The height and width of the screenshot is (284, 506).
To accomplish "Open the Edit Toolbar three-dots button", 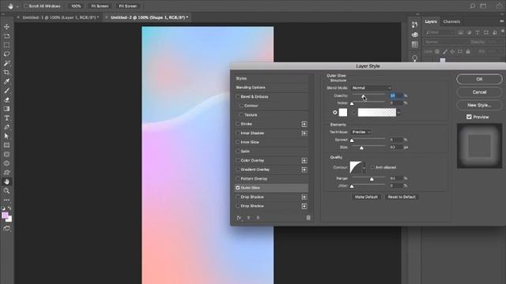I will click(x=6, y=200).
